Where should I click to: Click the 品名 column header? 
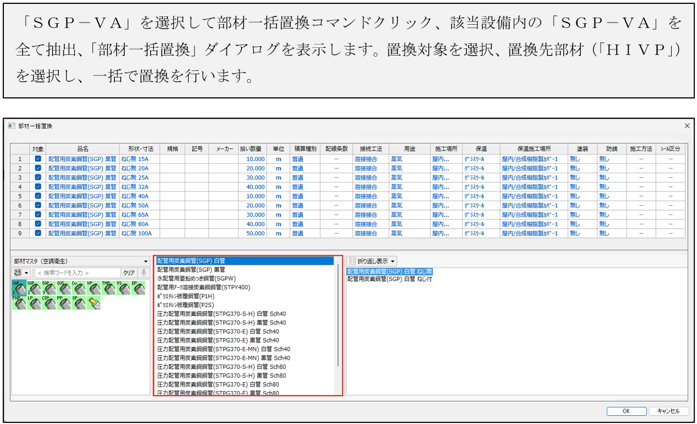[83, 148]
